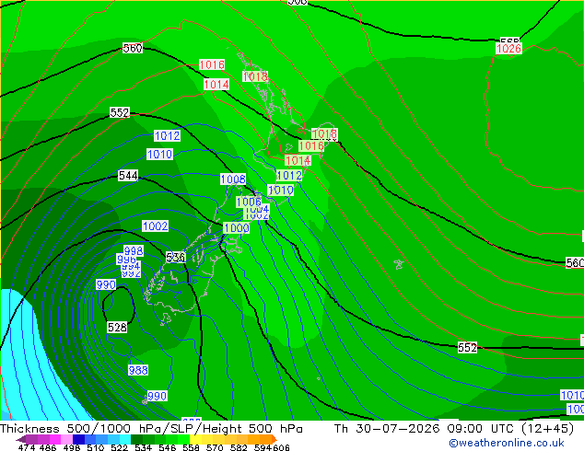Screen dimensions: 584x451
Task: Select the red 1026 isobar label
Action: 508,49
